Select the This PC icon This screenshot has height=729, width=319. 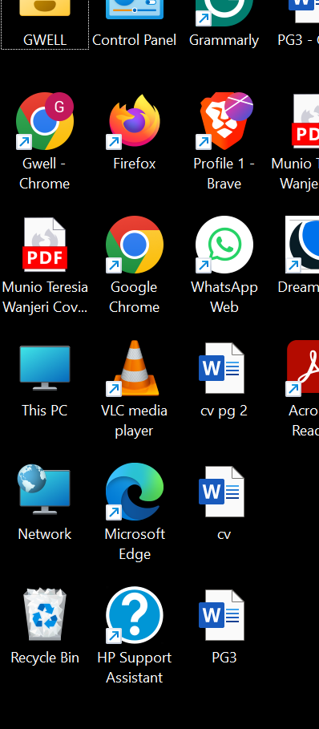[45, 368]
